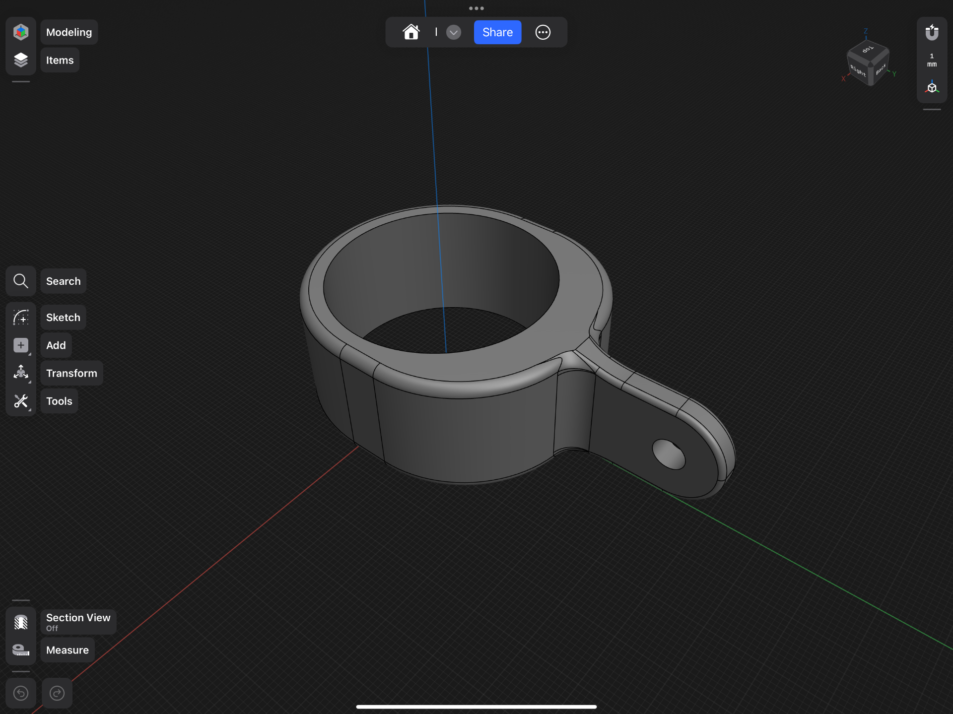Switch the view projection cube icon
953x714 pixels.
coord(932,87)
